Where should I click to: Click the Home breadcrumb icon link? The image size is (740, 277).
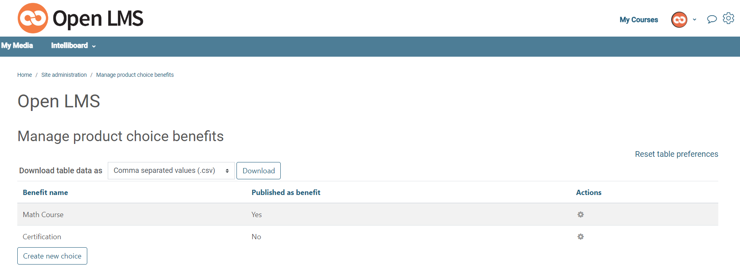tap(24, 75)
